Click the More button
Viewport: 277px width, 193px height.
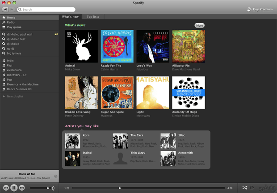199,25
